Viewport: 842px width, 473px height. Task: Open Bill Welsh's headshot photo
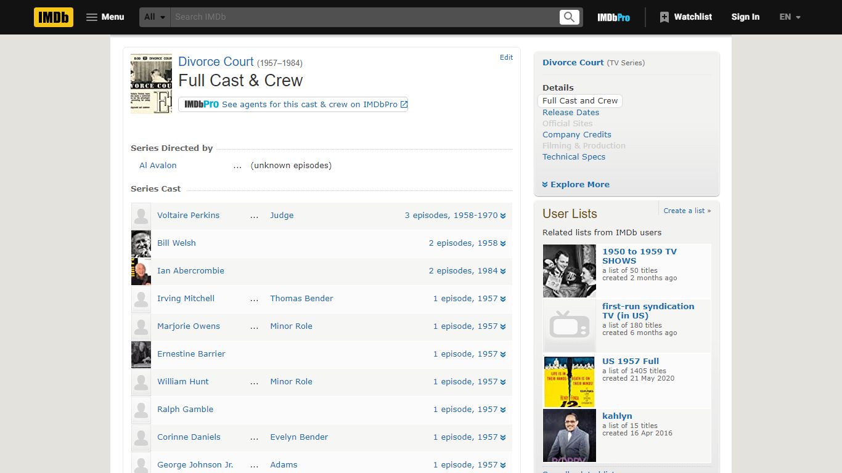pyautogui.click(x=141, y=243)
